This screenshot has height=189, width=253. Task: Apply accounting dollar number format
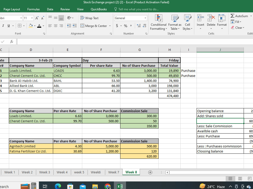pos(117,26)
